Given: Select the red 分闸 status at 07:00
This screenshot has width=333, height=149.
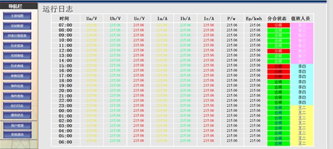Looking at the screenshot, I should [278, 25].
